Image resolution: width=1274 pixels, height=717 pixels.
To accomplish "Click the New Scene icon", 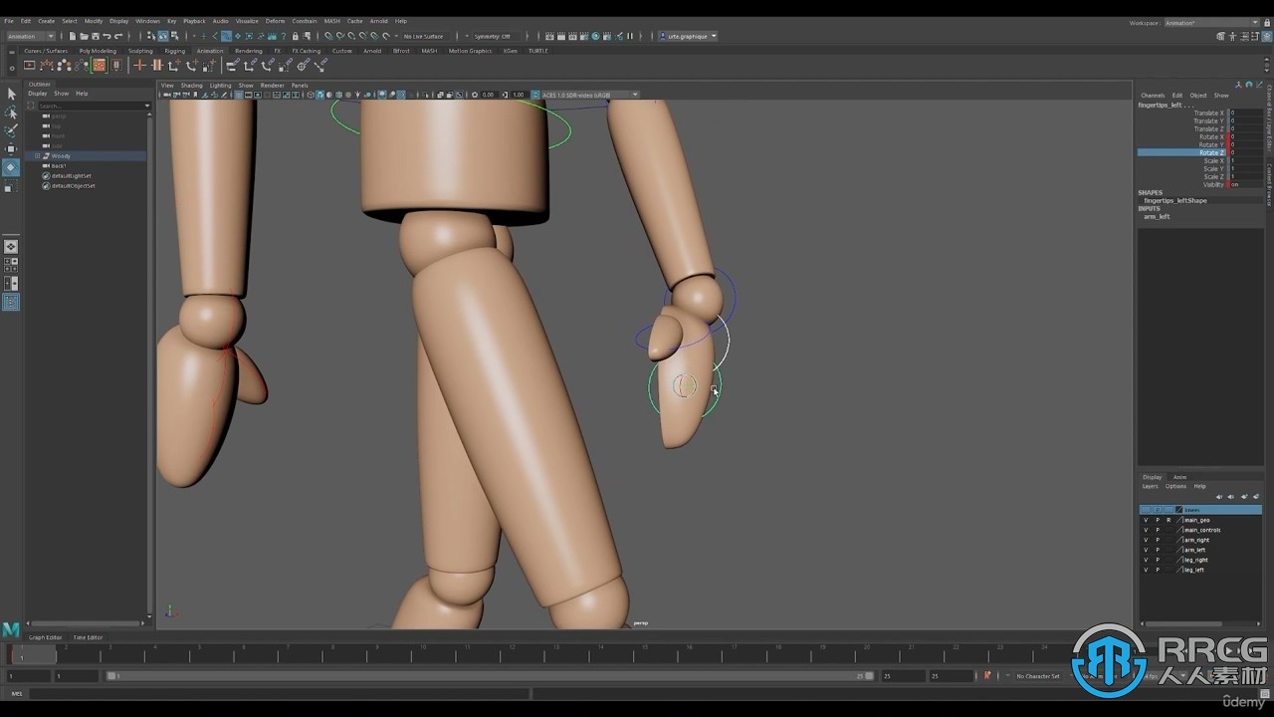I will (73, 36).
